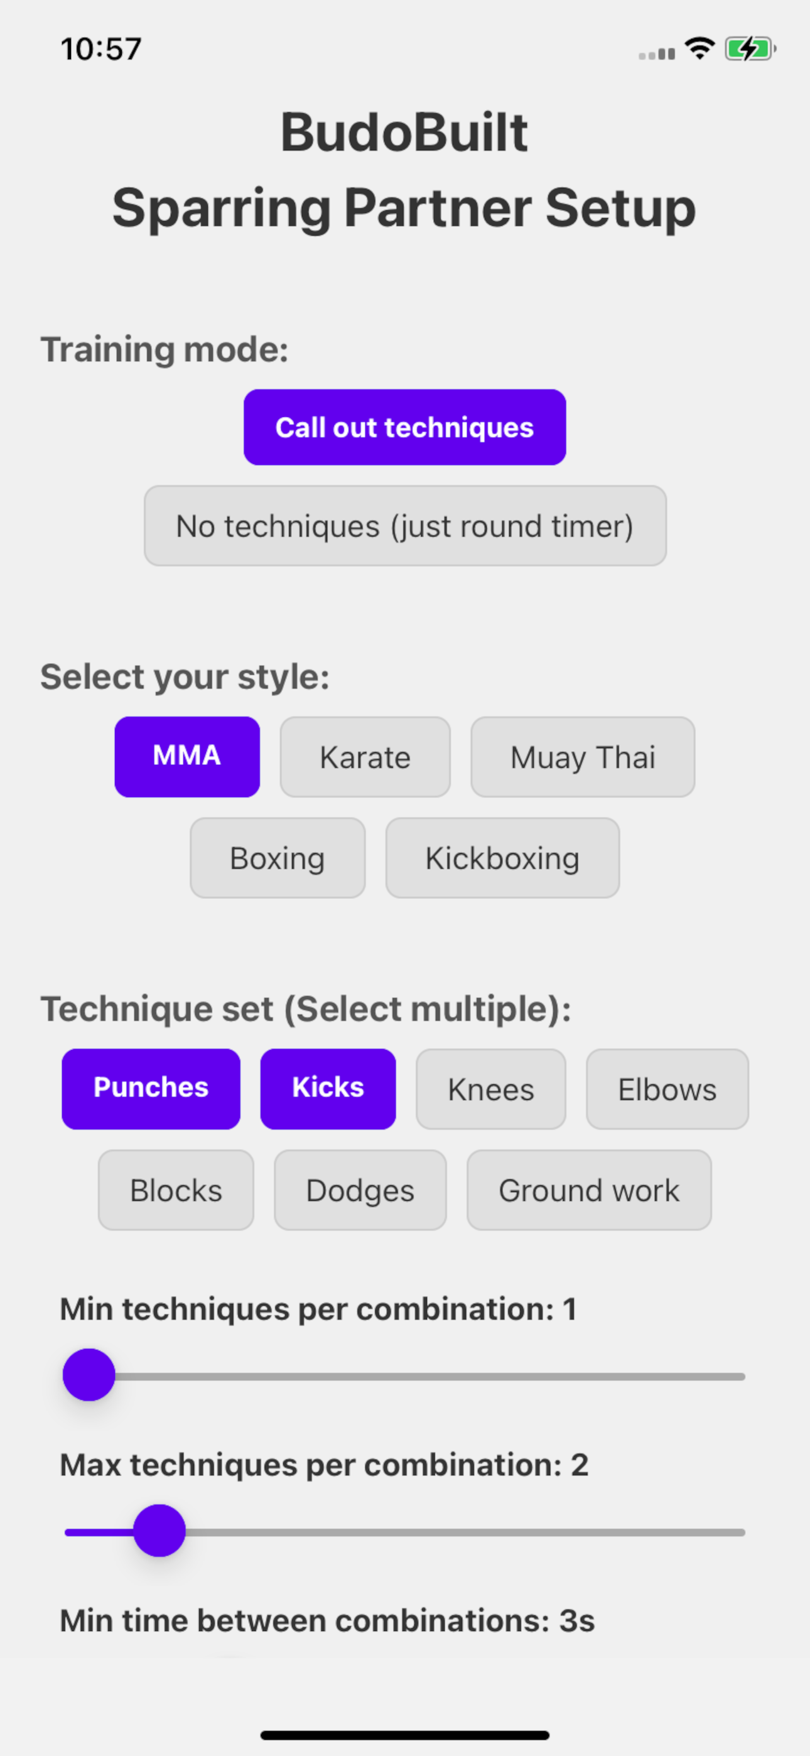The height and width of the screenshot is (1756, 810).
Task: Click the Max techniques per combination slider handle
Action: 159,1531
